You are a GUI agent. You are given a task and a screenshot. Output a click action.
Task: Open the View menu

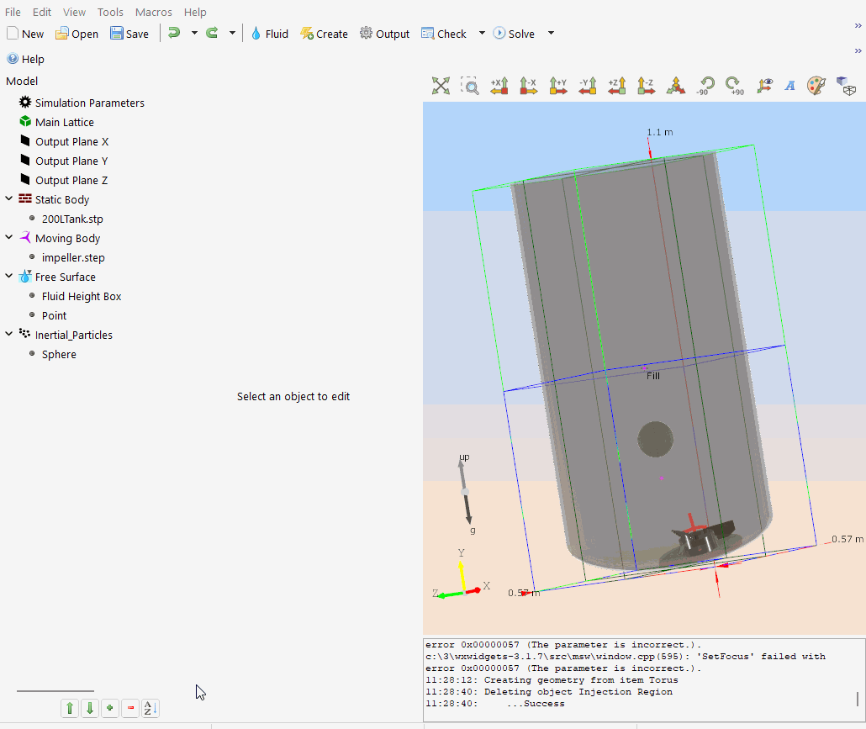(x=74, y=12)
